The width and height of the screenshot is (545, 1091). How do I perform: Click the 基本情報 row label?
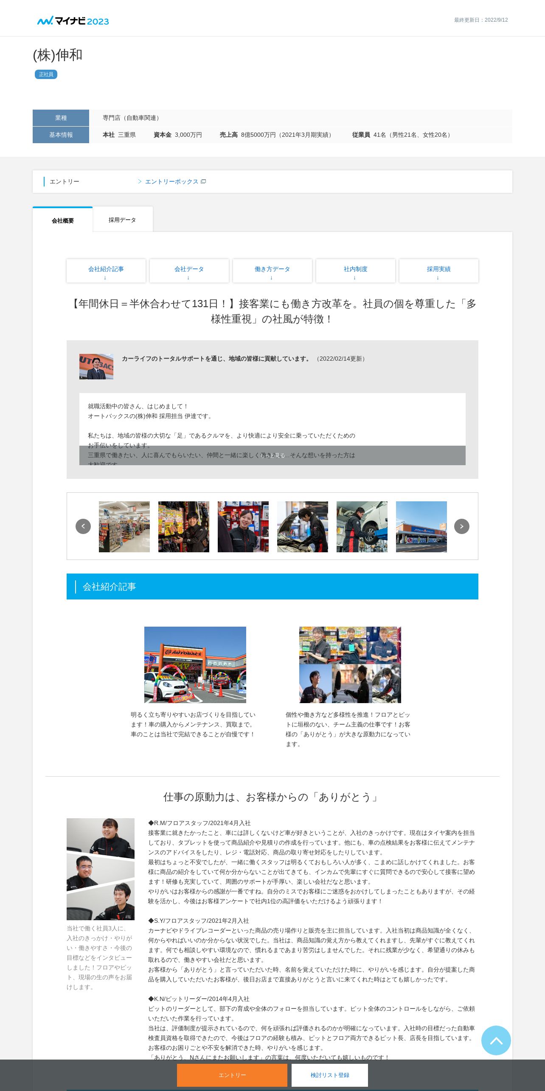pos(61,135)
